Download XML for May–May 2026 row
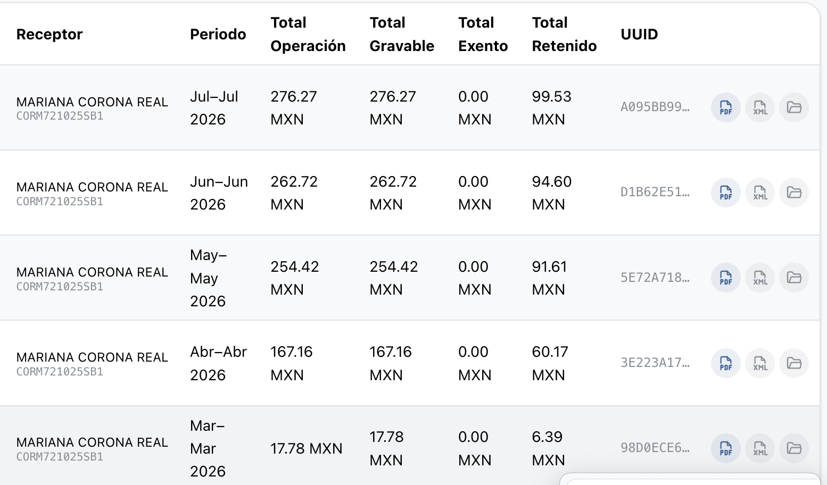 pos(760,278)
